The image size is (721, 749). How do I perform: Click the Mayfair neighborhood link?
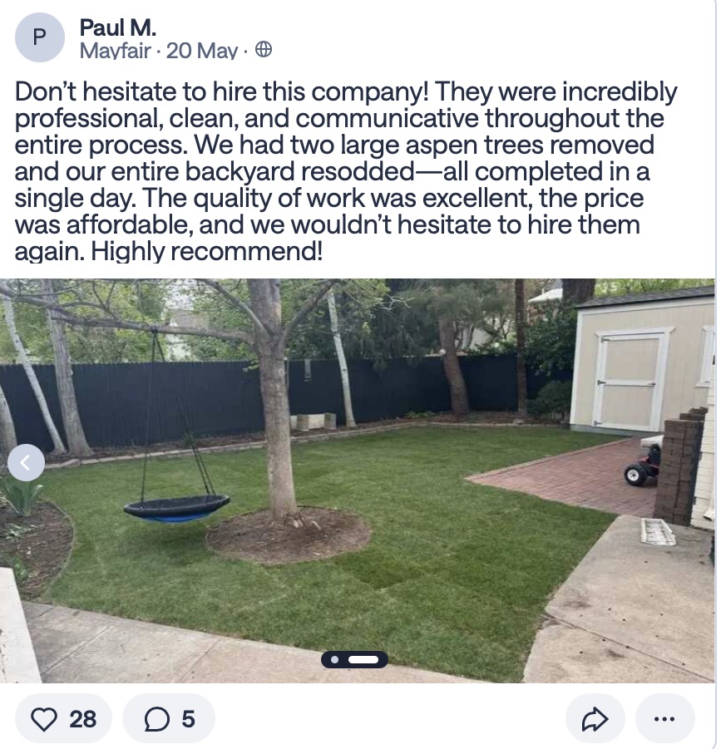coord(115,50)
